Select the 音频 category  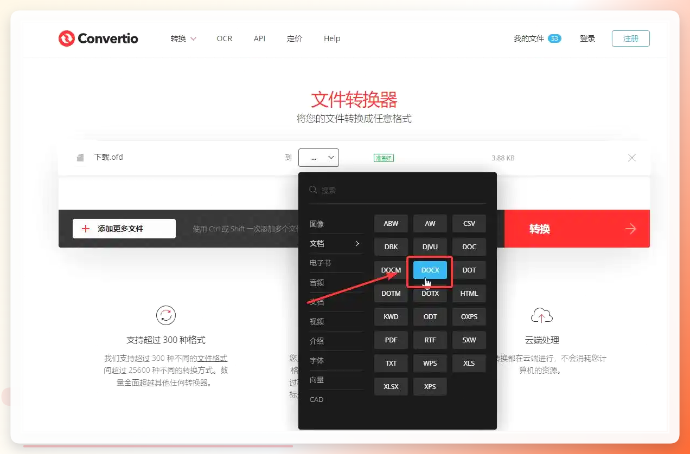tap(317, 282)
